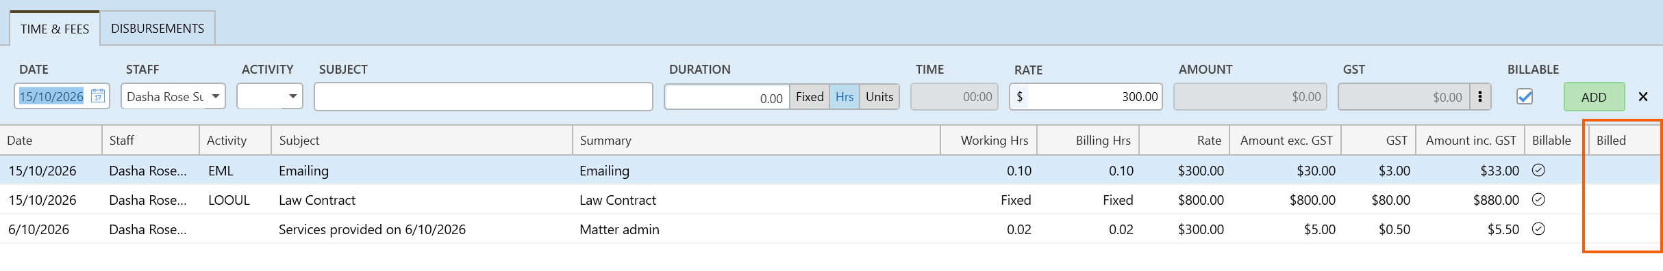Viewport: 1663px width, 271px height.
Task: Click the Rate input field
Action: pos(1086,97)
